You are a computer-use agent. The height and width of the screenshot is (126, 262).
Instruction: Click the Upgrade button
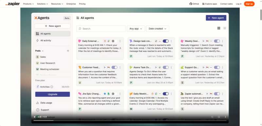coord(52,94)
